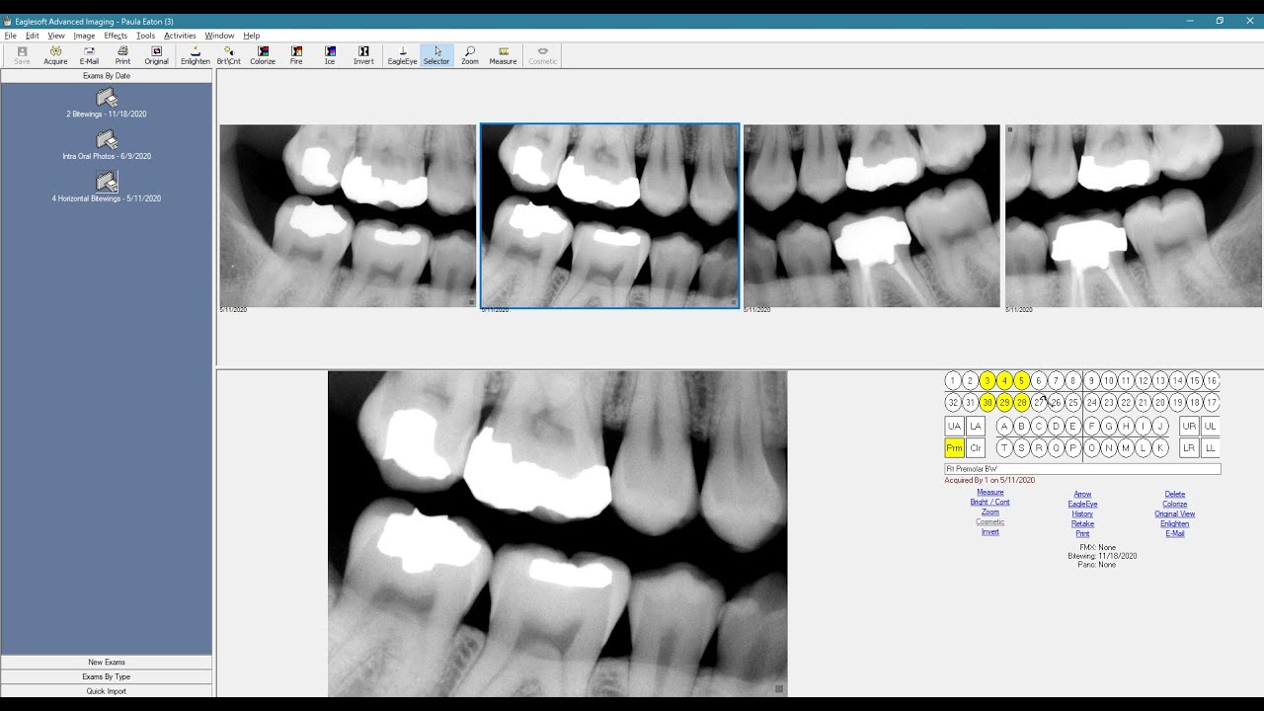Click the Cosmetic toolbar icon
1264x711 pixels.
point(542,55)
